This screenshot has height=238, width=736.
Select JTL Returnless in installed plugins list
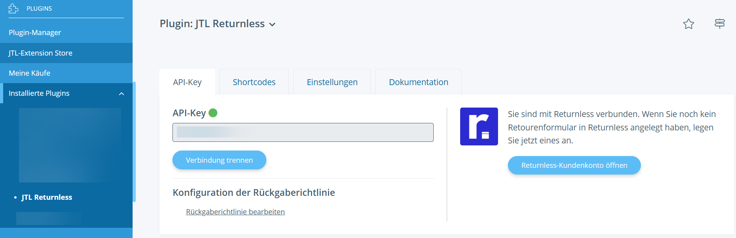[x=47, y=197]
